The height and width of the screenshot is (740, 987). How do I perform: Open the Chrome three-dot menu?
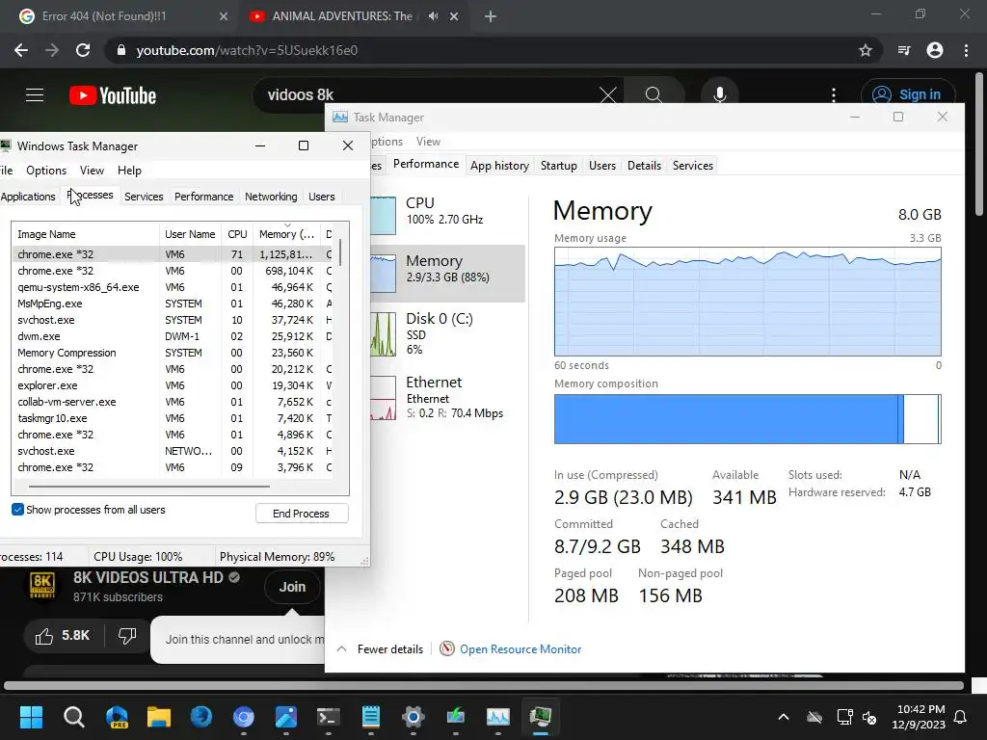966,50
